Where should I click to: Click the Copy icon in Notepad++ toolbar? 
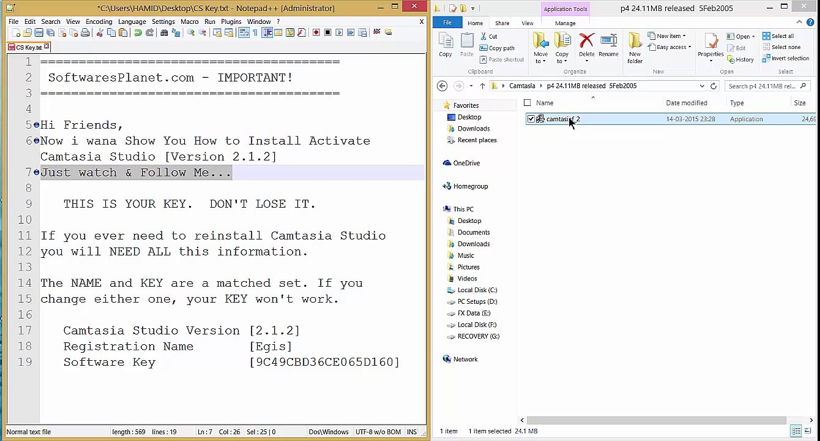click(x=111, y=32)
